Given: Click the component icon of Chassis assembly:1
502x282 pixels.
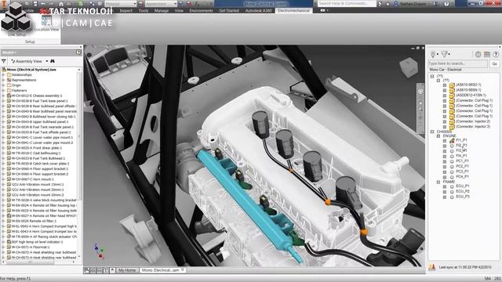Looking at the screenshot, I should click(x=9, y=96).
